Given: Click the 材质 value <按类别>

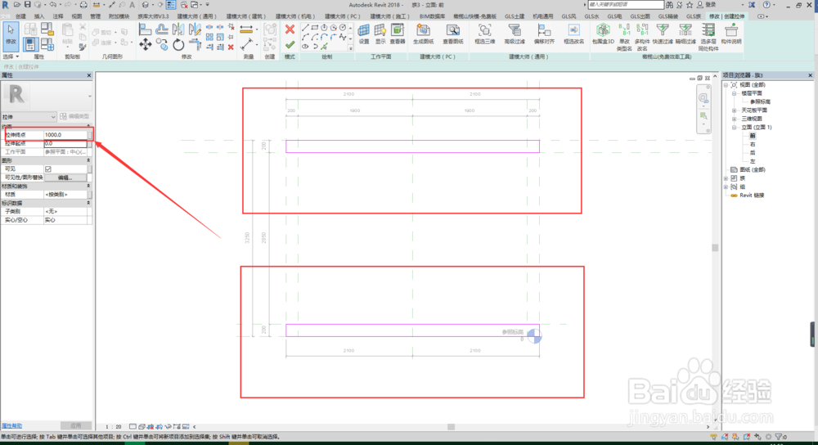Looking at the screenshot, I should 65,195.
